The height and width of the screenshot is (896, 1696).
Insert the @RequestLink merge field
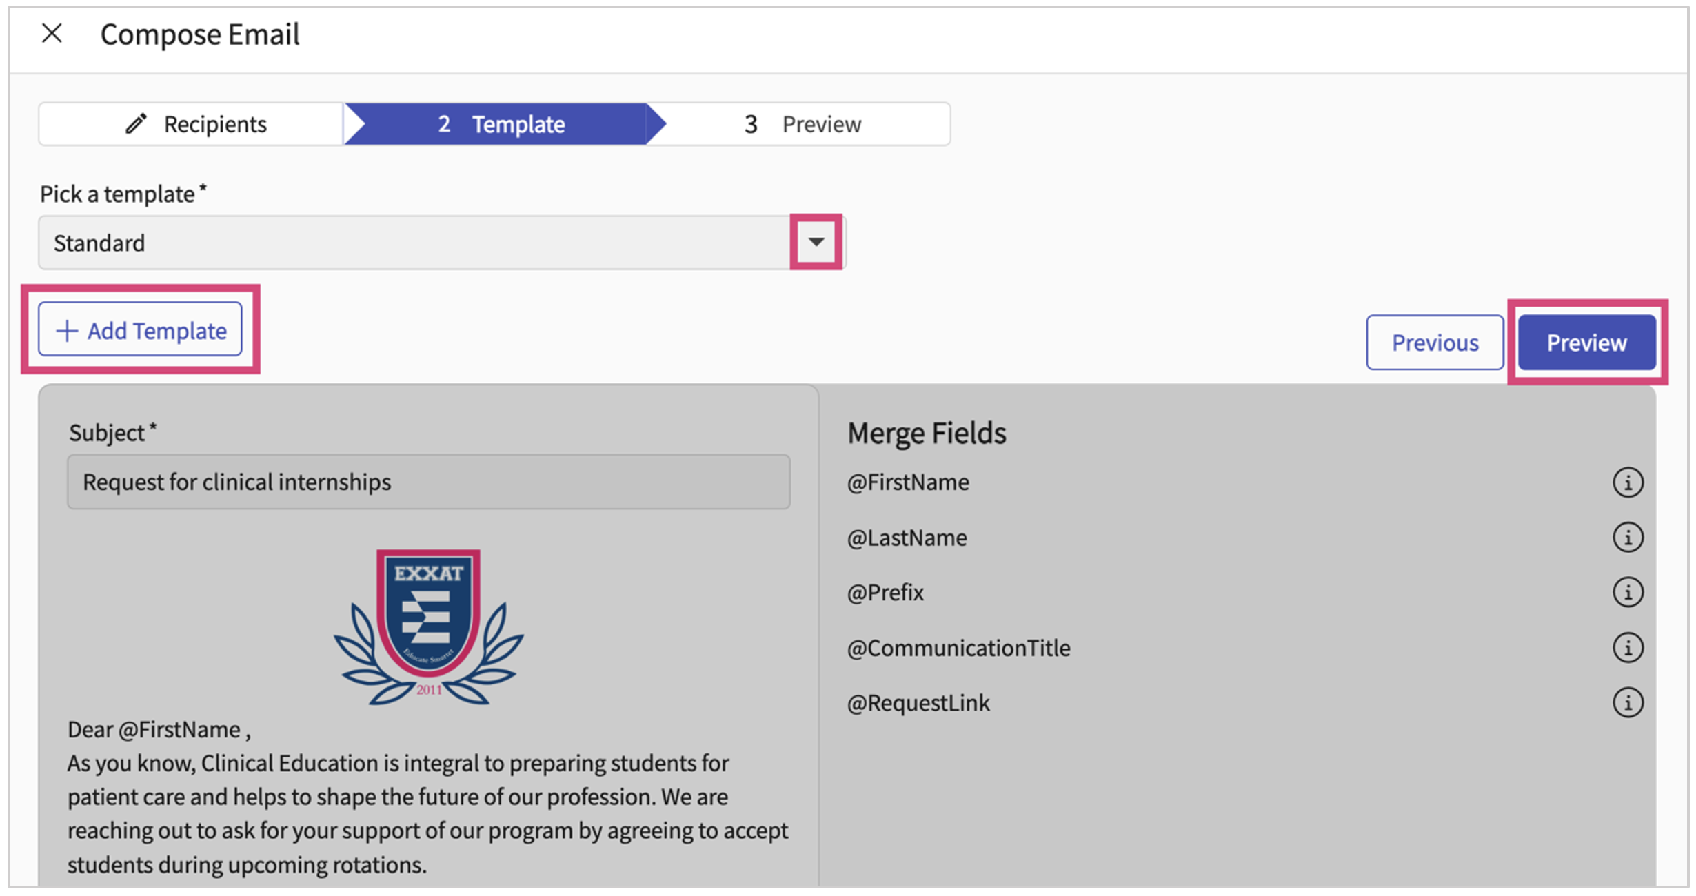coord(918,703)
